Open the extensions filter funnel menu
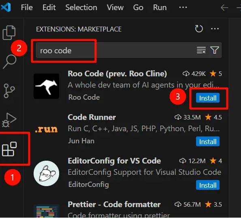241x218 pixels. click(x=215, y=50)
